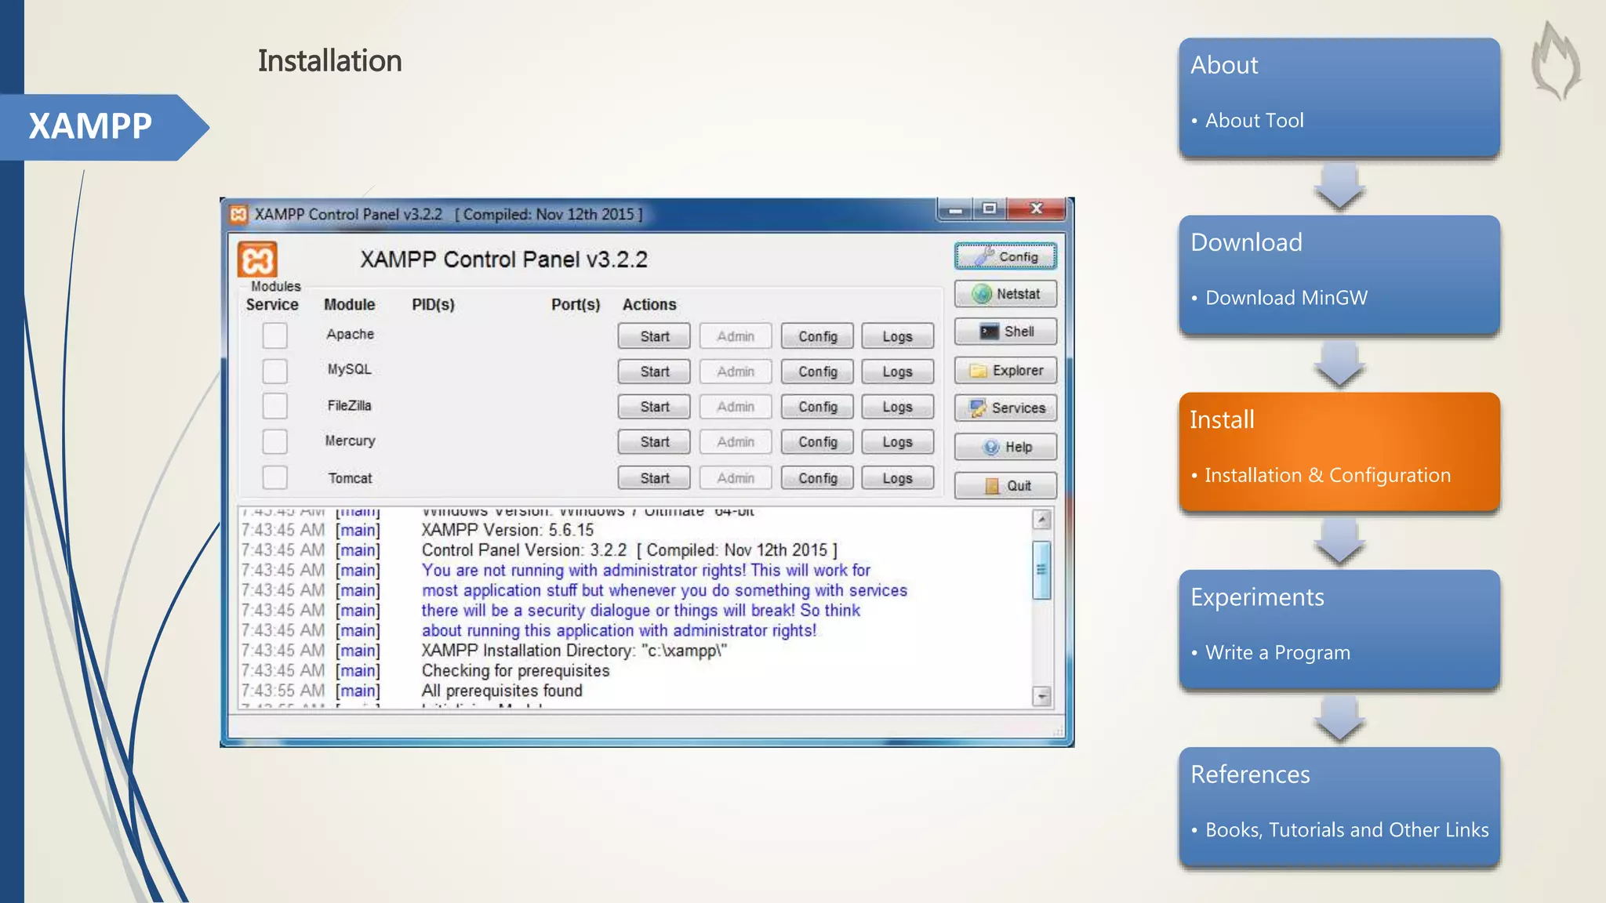Click the XAMPP Installation Directory log line
Screen dimensions: 1606x903
pos(574,651)
